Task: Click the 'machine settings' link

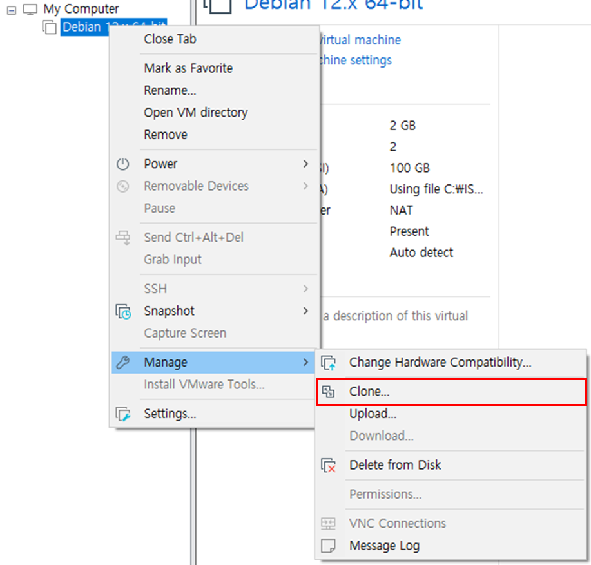Action: pos(356,61)
